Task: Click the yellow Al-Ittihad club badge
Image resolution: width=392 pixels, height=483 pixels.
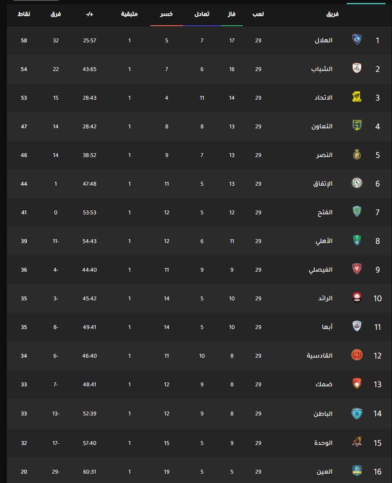Action: pyautogui.click(x=357, y=97)
